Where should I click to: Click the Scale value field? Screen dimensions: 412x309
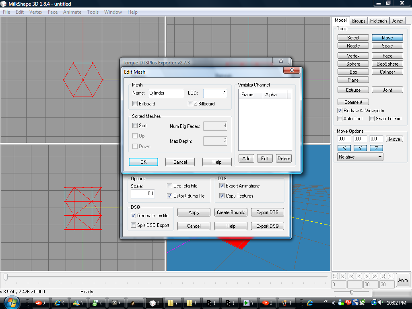(143, 194)
